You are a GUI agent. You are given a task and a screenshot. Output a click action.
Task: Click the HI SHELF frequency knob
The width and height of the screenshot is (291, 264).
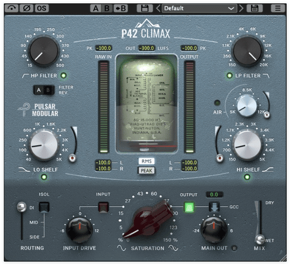coord(247,145)
